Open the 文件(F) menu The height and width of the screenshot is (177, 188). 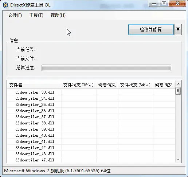(15, 15)
